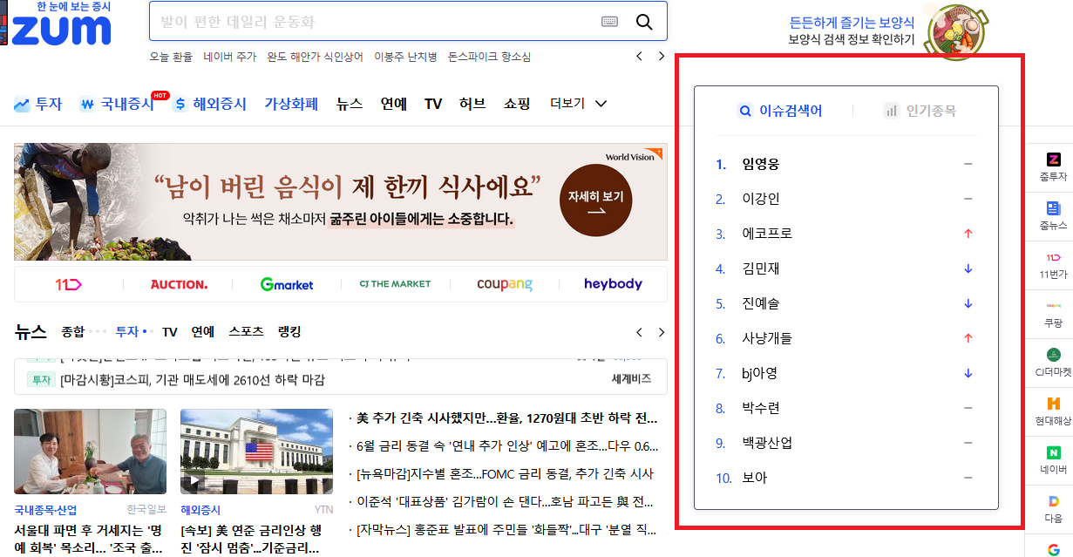Open thumbnail of two men at table
The height and width of the screenshot is (557, 1073).
90,452
